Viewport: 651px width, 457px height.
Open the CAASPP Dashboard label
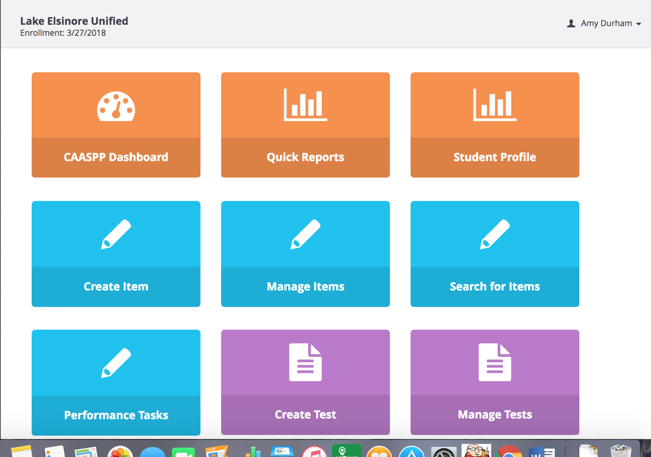pyautogui.click(x=116, y=157)
